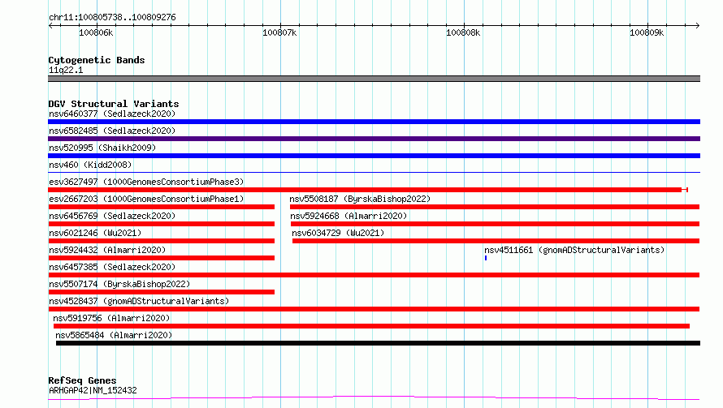Screen dimensions: 723x408
Task: Open the nsv6021246 (Wu2021) variant label
Action: coord(95,233)
